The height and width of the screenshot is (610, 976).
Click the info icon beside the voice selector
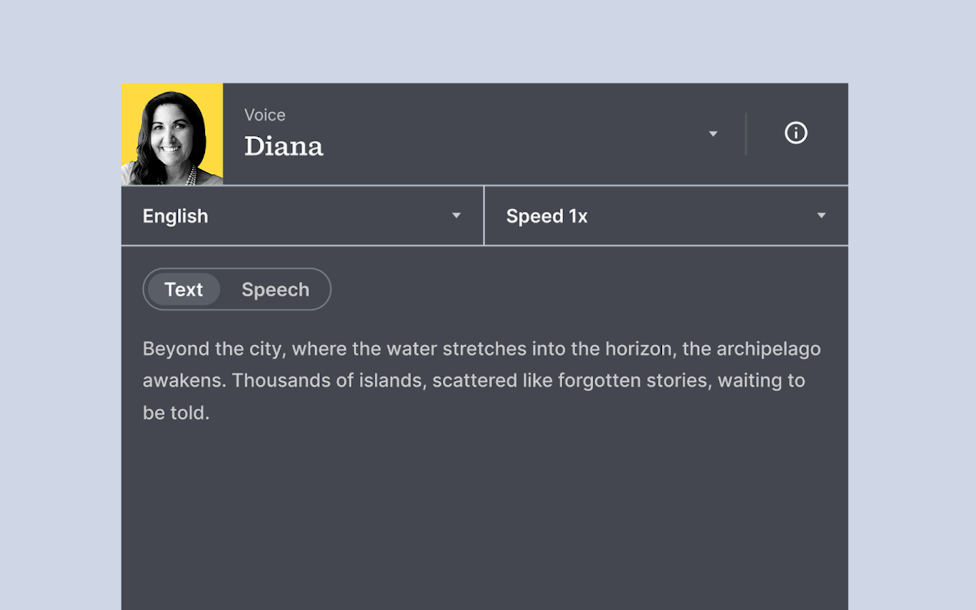(x=795, y=133)
